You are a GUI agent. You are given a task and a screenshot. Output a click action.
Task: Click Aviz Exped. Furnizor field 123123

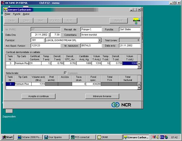point(46,45)
